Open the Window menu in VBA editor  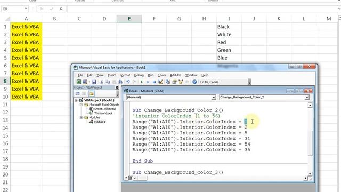coord(191,75)
